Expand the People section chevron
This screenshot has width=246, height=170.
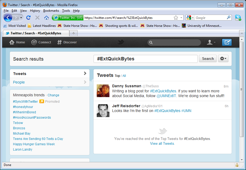85,82
